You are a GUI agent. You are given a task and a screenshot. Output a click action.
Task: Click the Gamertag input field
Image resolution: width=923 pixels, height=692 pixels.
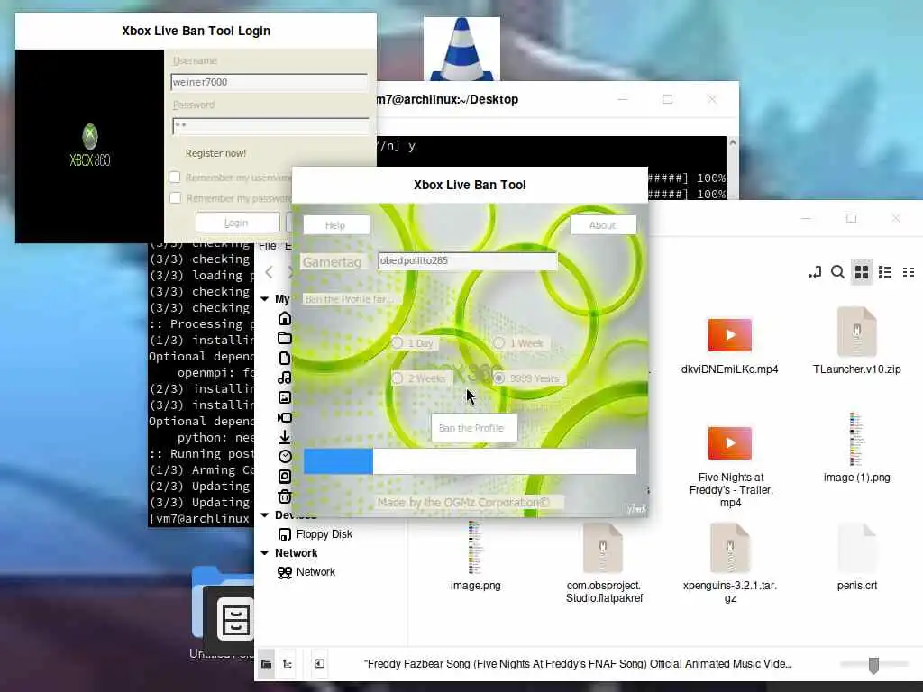tap(468, 260)
